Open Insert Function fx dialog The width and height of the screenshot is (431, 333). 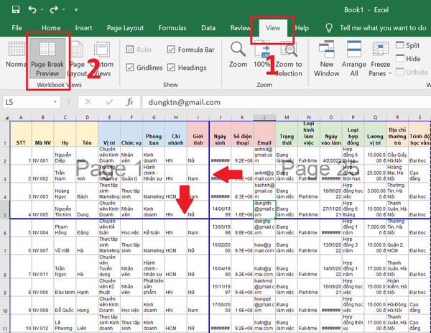click(x=130, y=102)
